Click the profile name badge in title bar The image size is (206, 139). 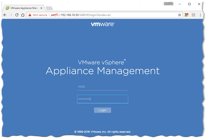tap(169, 4)
